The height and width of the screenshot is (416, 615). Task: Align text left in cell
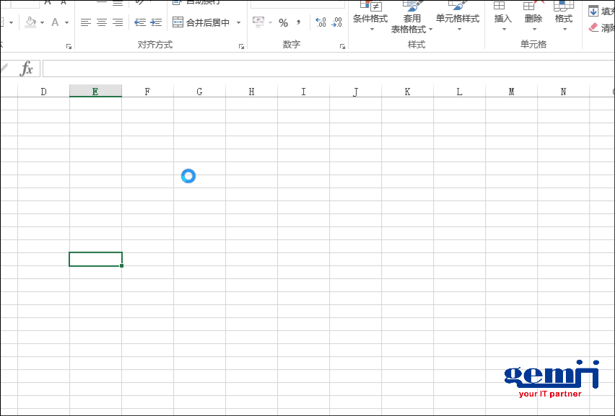click(x=86, y=23)
